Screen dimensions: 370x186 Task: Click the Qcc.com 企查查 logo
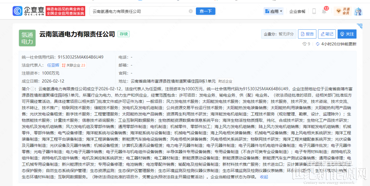28,11
